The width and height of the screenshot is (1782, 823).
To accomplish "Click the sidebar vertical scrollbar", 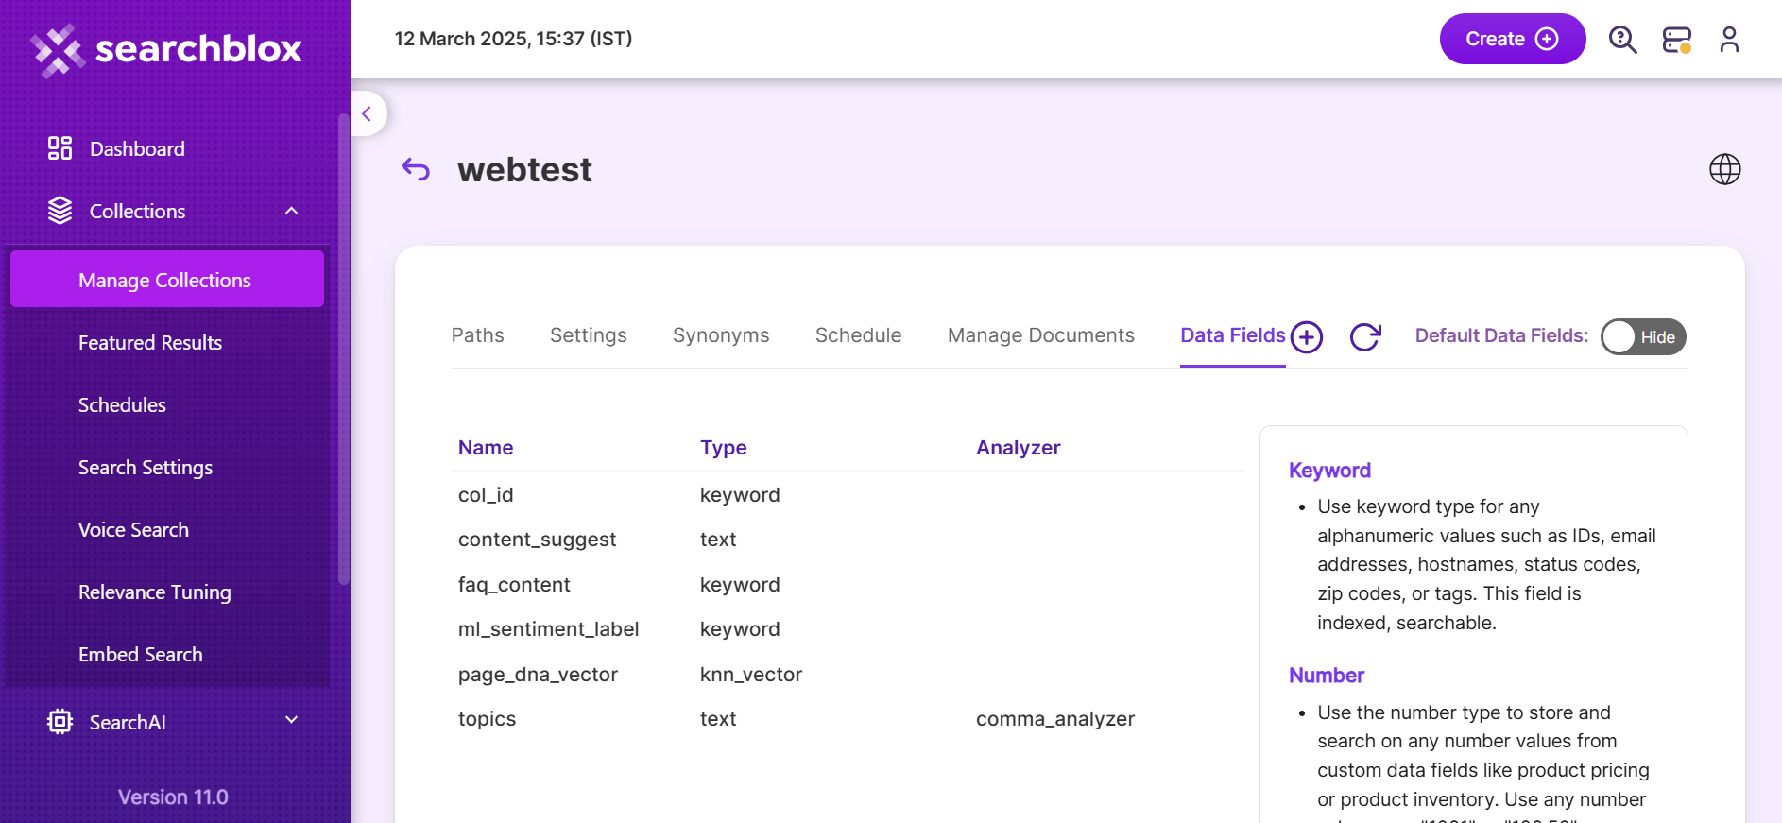I will click(x=343, y=350).
